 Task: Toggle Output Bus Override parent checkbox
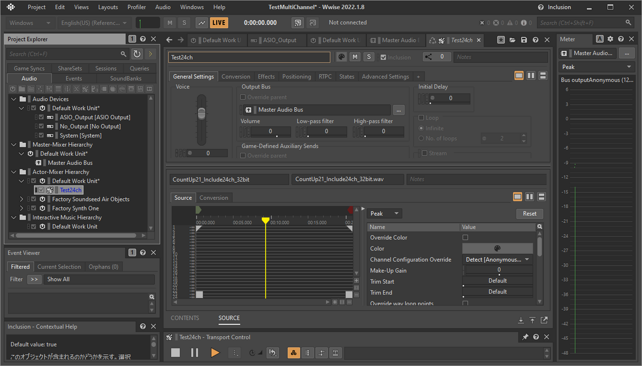(x=243, y=97)
